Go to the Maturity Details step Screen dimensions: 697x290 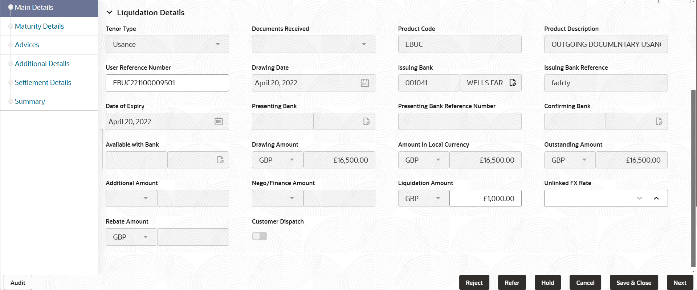(x=39, y=26)
